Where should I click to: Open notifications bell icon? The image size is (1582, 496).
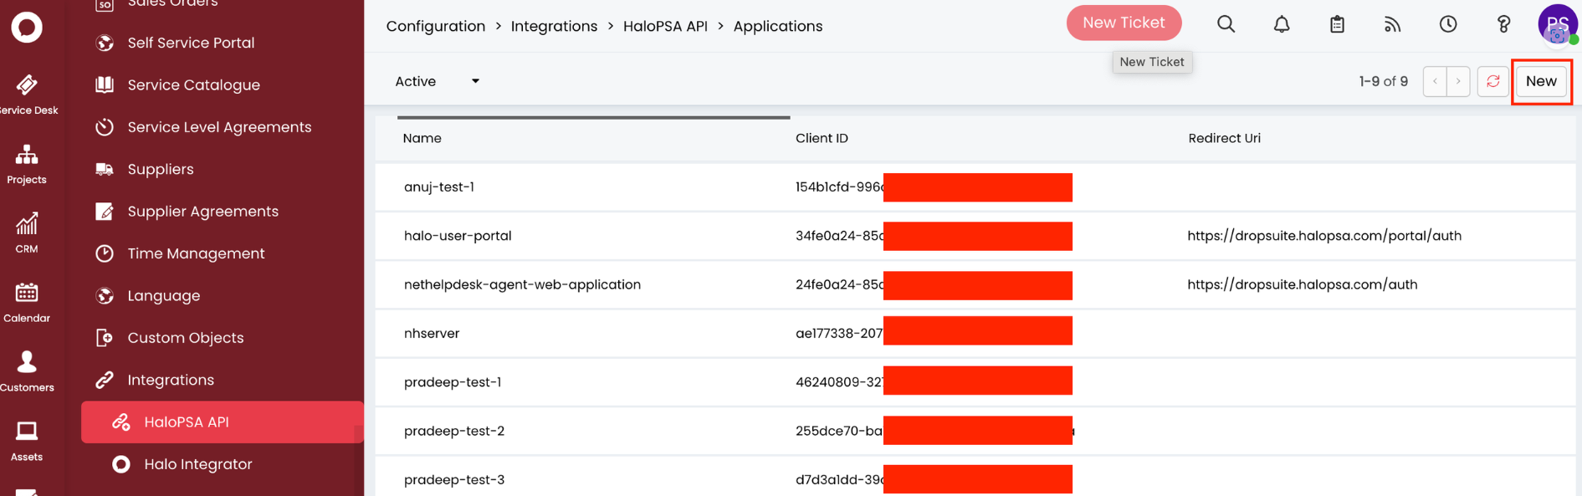click(1281, 24)
